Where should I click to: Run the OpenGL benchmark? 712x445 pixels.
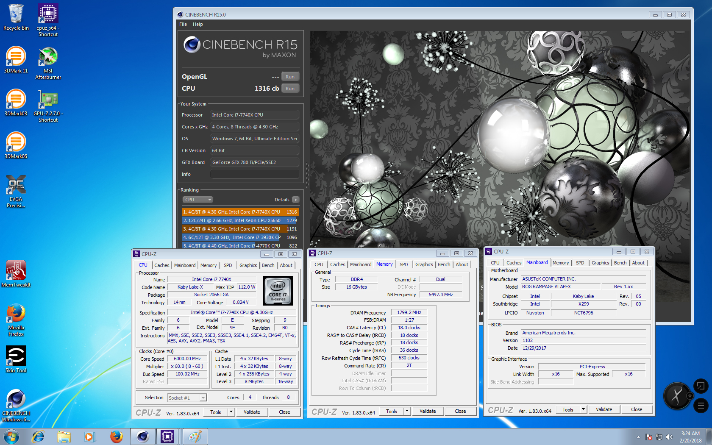(290, 77)
